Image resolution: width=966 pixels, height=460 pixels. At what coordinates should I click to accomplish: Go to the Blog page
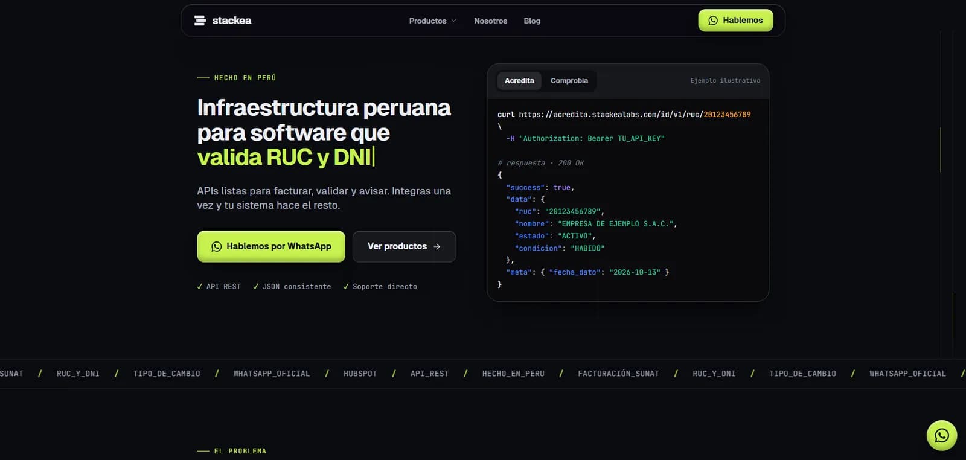pos(532,21)
